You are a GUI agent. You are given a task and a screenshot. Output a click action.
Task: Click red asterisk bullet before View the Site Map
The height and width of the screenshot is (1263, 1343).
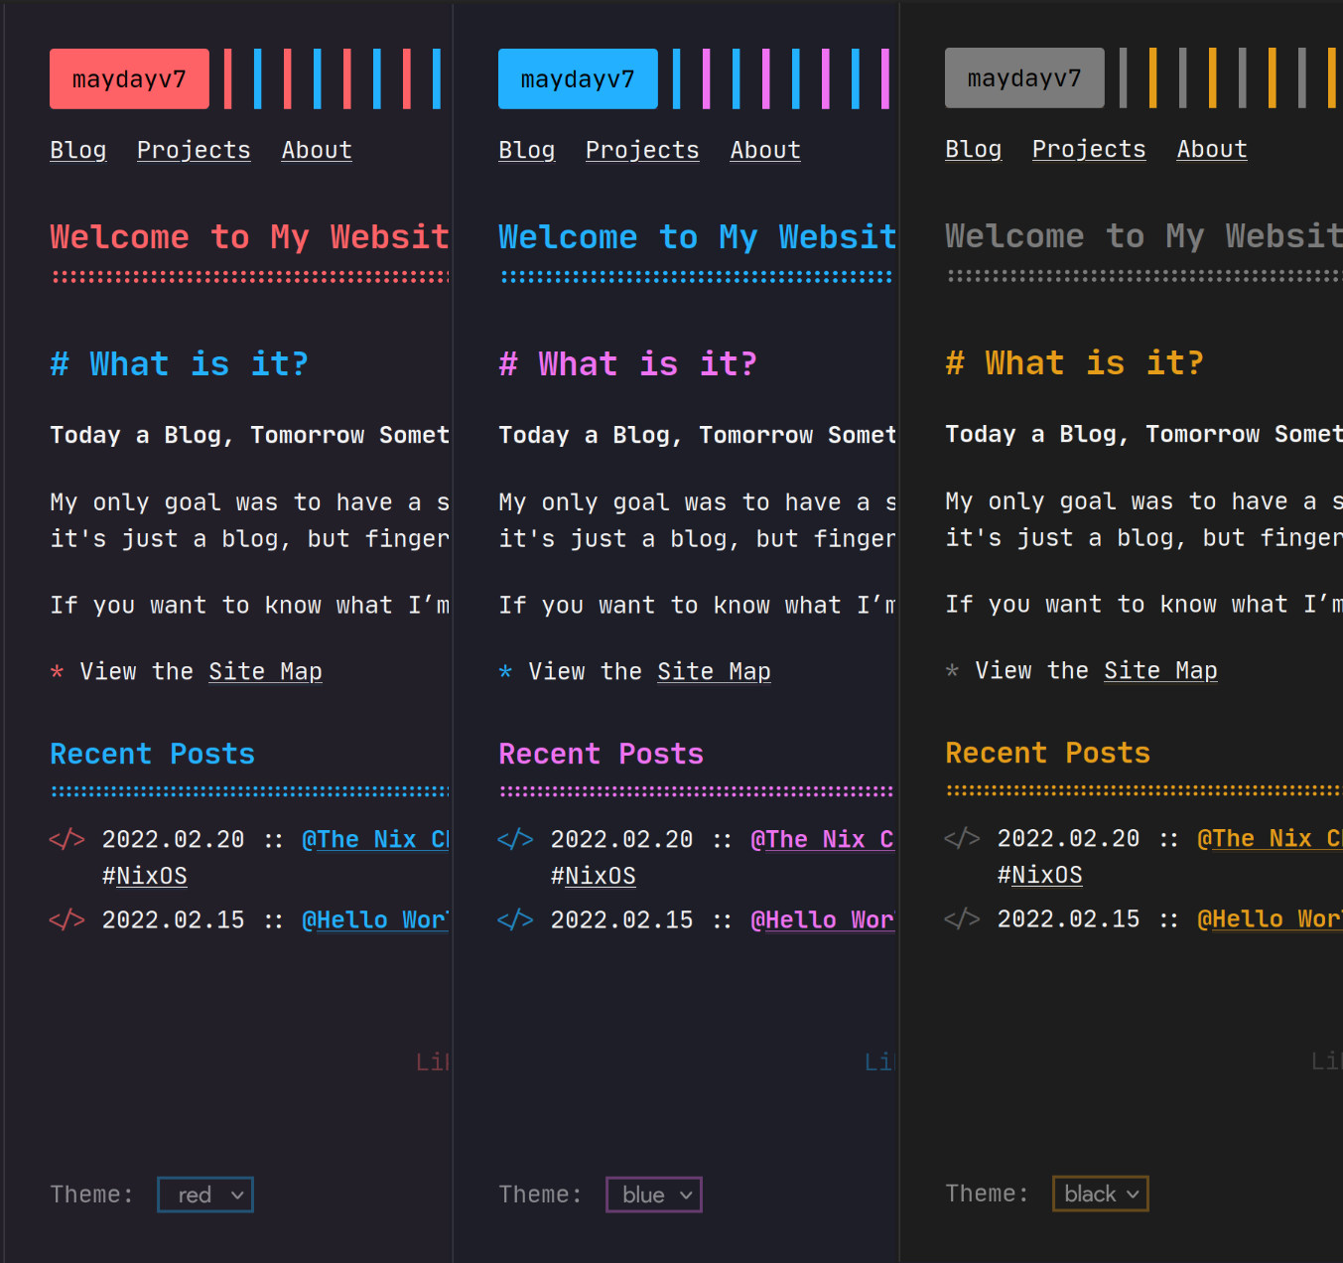click(x=58, y=673)
